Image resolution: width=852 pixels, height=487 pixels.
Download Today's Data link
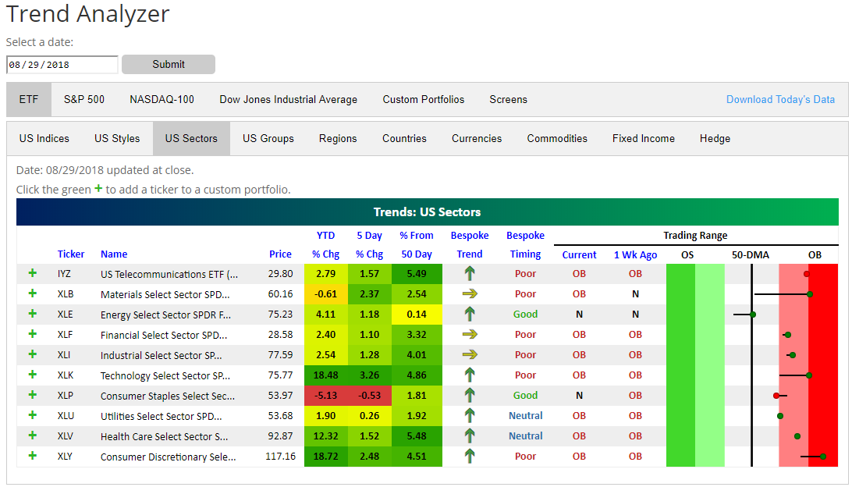click(x=780, y=99)
